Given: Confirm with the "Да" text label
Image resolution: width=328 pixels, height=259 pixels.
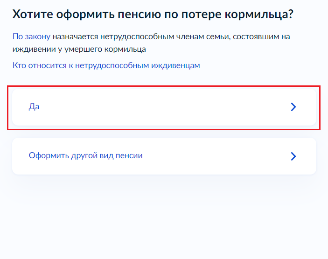Looking at the screenshot, I should [x=34, y=107].
